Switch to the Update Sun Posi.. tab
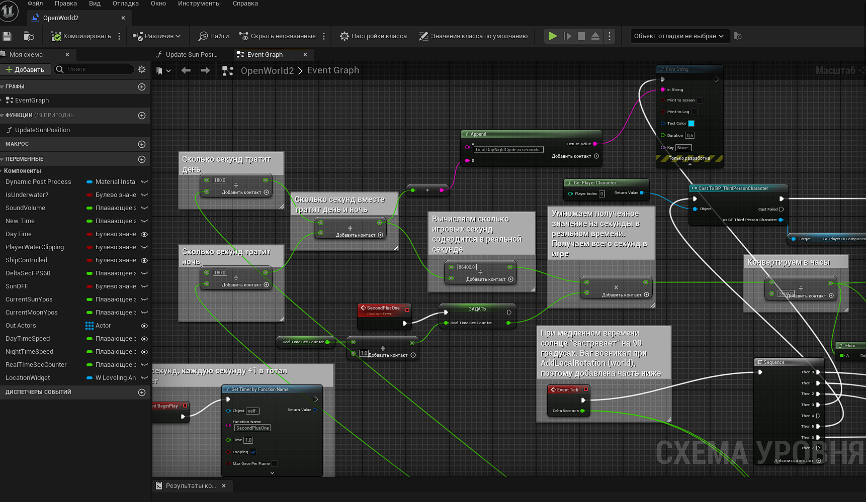 point(191,55)
